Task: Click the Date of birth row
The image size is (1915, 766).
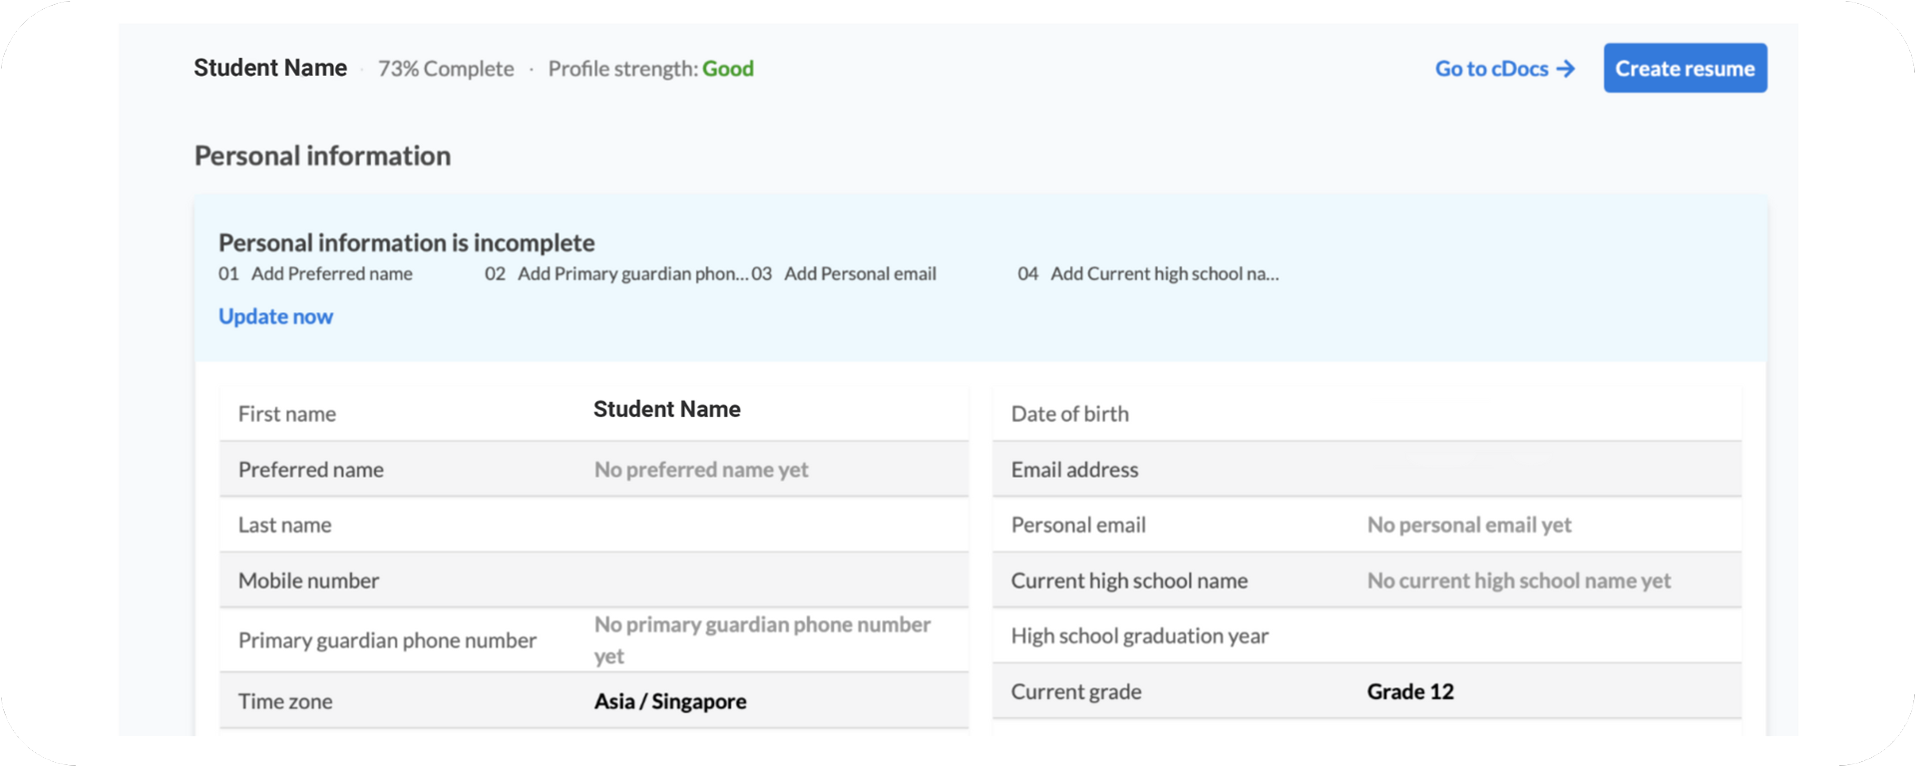Action: 1366,413
